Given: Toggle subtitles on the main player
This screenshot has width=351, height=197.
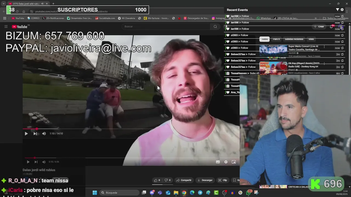Looking at the screenshot, I should tap(218, 162).
